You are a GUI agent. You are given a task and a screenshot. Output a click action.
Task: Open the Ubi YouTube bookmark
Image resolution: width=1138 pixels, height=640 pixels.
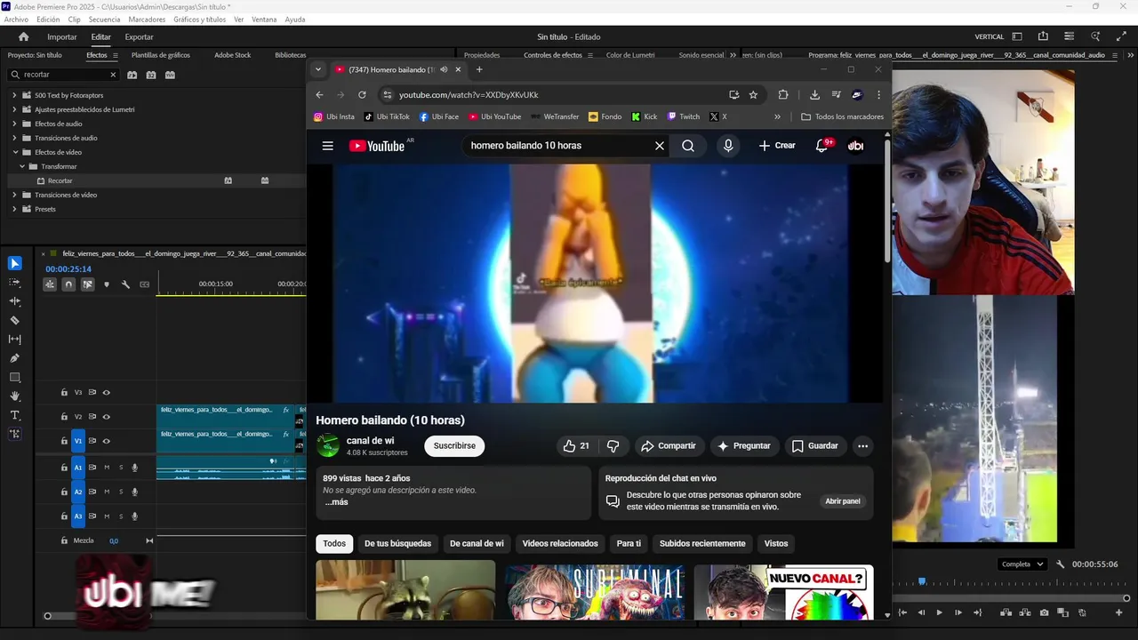click(495, 116)
